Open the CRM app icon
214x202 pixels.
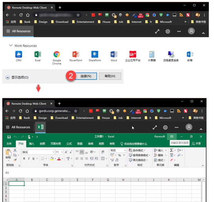point(19,54)
